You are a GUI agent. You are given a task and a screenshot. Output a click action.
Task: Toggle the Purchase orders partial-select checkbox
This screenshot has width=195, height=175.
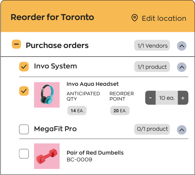point(16,44)
